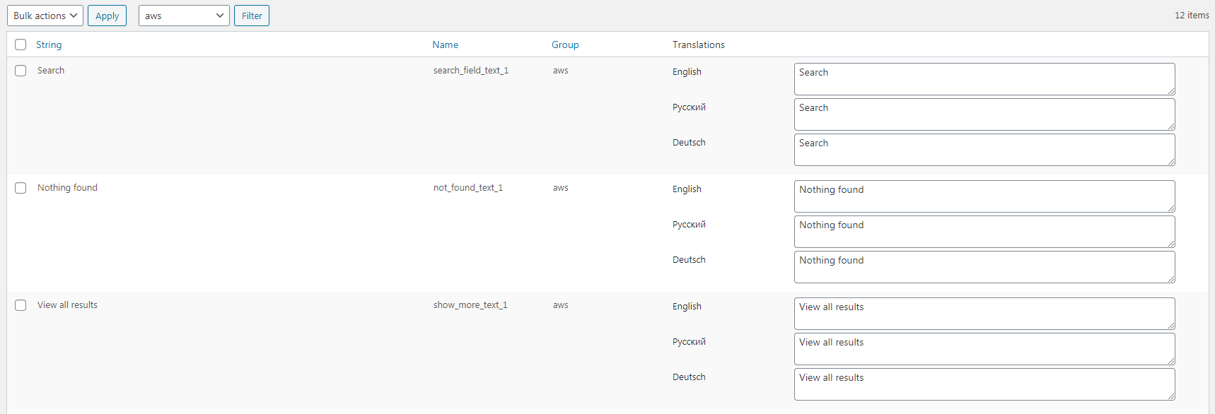Edit Deutsch translation for Nothing found
The width and height of the screenshot is (1215, 414).
[984, 267]
